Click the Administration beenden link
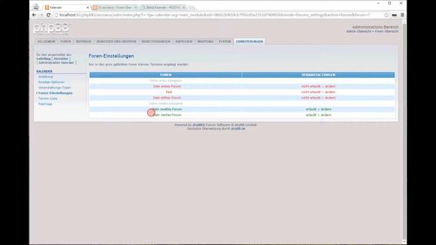436x245 pixels. tap(56, 63)
